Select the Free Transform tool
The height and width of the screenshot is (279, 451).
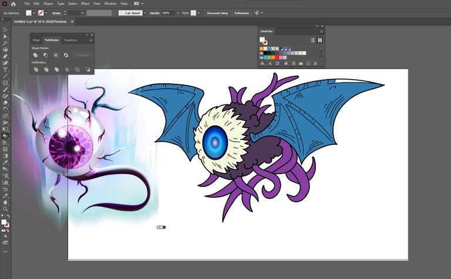tap(5, 129)
